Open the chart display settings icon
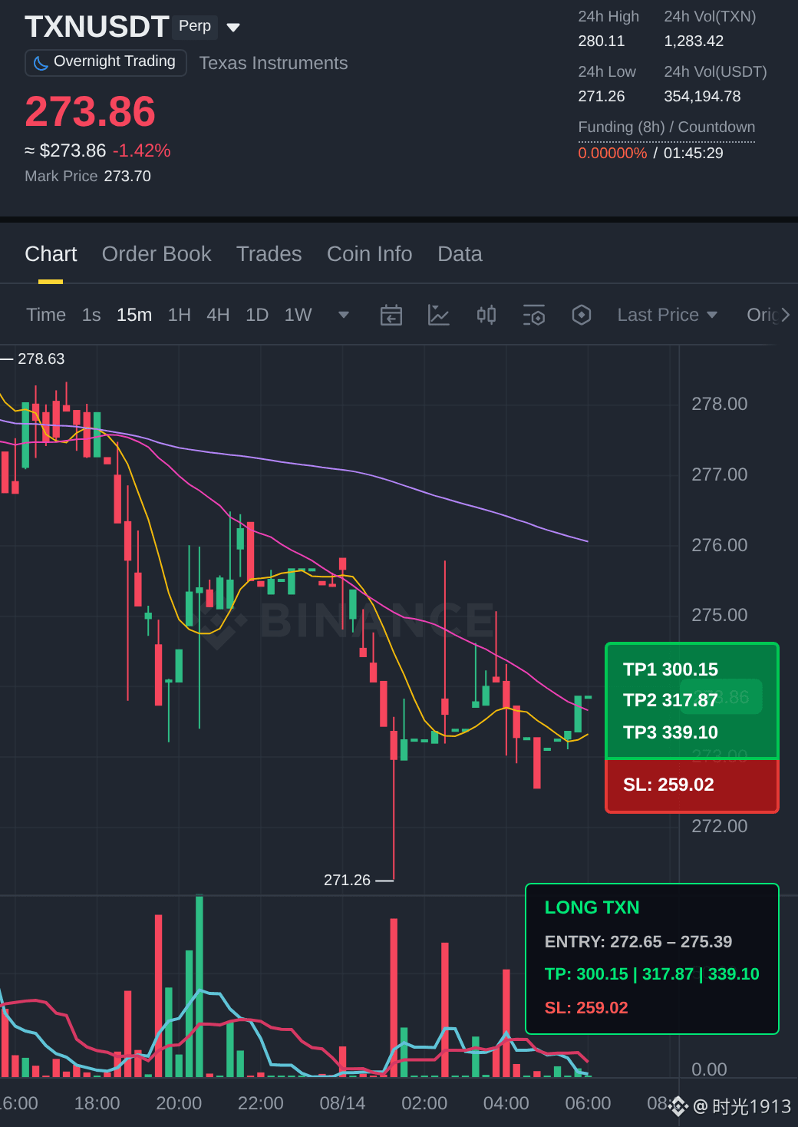This screenshot has height=1127, width=798. (534, 315)
